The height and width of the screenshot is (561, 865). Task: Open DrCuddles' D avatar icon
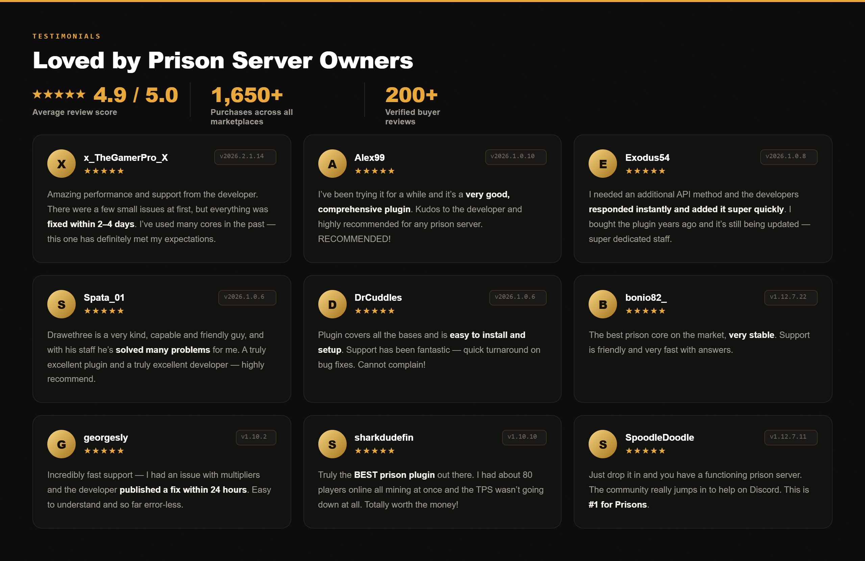pyautogui.click(x=332, y=304)
